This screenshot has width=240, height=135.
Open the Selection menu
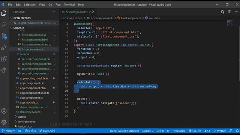[30, 4]
